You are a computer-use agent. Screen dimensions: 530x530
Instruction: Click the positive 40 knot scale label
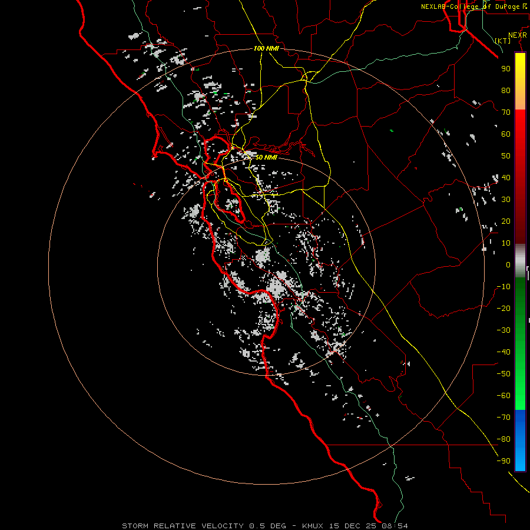point(506,178)
